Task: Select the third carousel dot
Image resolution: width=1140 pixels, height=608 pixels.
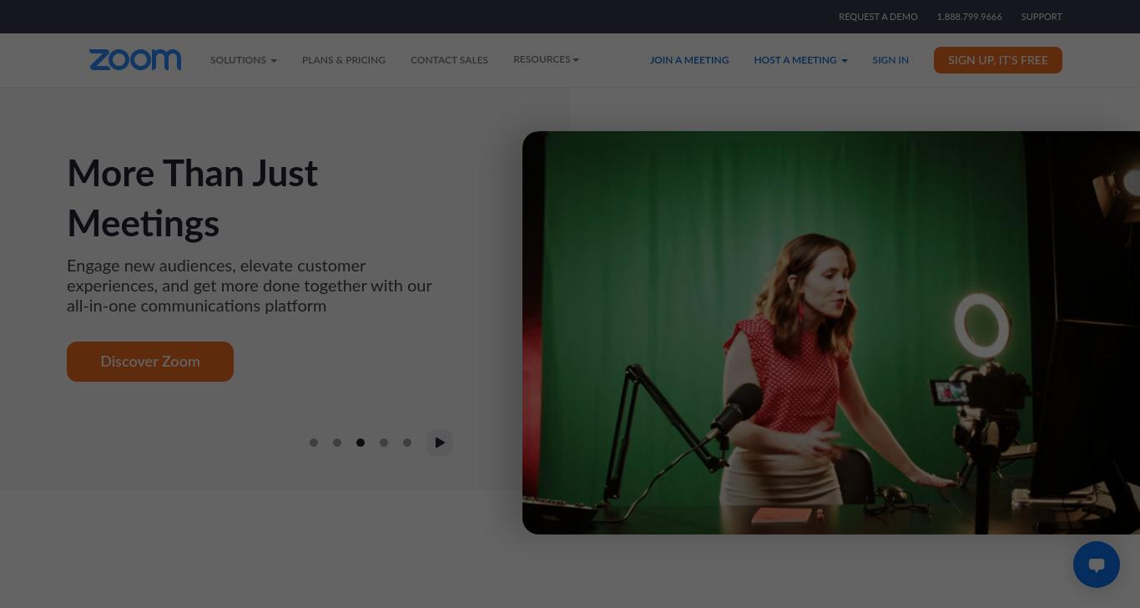Action: 361,443
